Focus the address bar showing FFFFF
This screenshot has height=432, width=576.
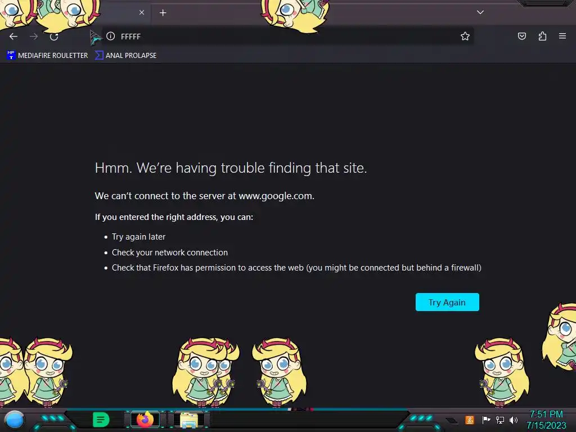click(286, 37)
